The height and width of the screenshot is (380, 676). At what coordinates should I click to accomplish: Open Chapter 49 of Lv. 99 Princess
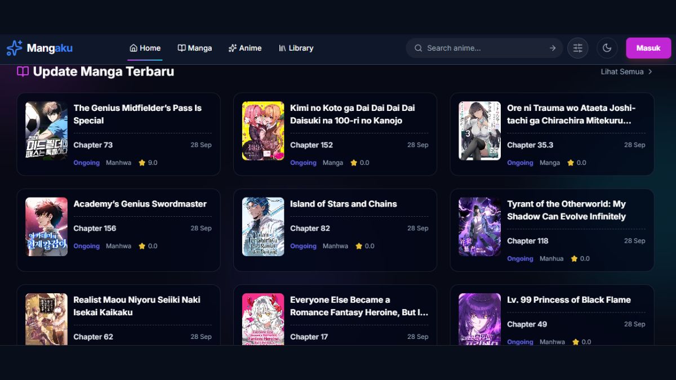coord(527,324)
